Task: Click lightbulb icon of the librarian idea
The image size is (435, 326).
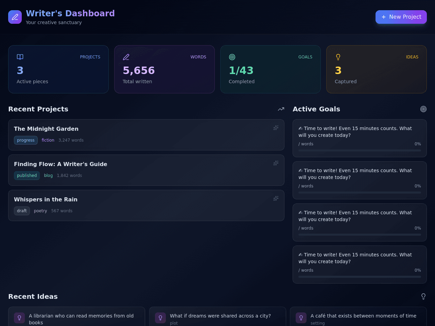Action: (x=19, y=318)
